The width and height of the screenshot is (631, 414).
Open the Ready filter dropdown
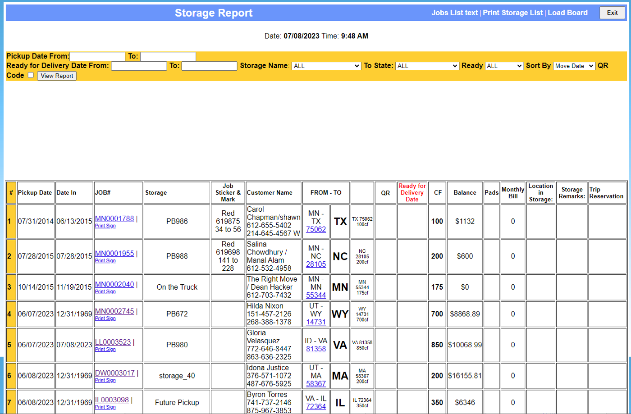pyautogui.click(x=504, y=66)
